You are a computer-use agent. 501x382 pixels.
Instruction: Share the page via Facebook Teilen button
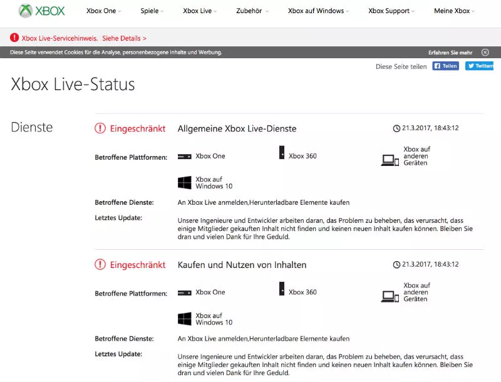click(x=446, y=66)
